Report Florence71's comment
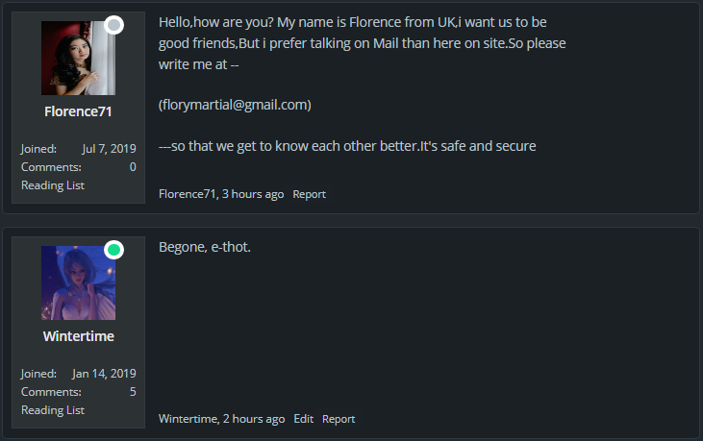 (310, 194)
